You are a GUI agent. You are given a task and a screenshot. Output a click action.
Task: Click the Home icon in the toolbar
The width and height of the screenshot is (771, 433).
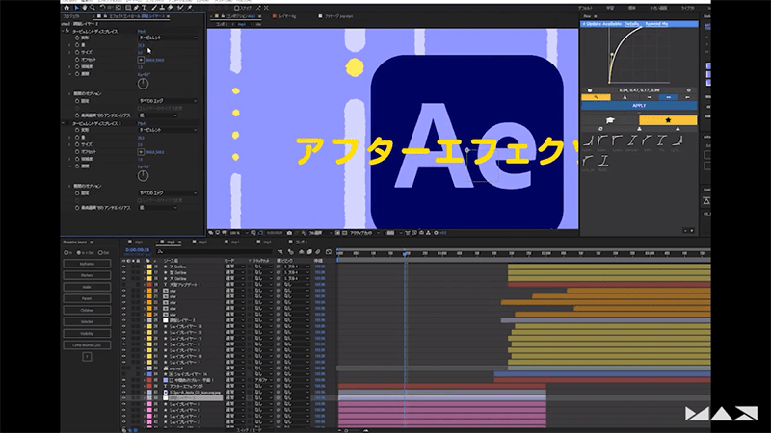tap(66, 8)
